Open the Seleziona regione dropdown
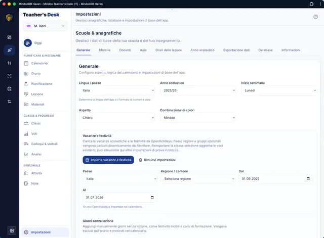Viewport: 324px width, 238px height. 198,178
